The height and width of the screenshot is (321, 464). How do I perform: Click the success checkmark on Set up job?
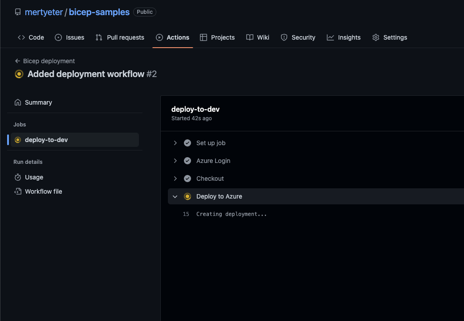pyautogui.click(x=187, y=143)
